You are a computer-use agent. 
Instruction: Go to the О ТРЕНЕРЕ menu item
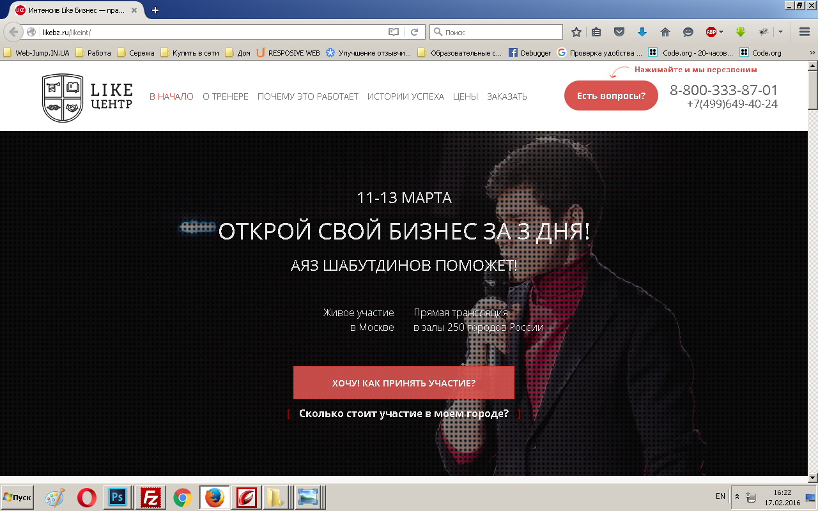coord(226,96)
